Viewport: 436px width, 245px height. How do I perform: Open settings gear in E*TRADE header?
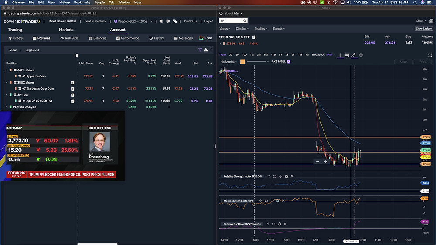[x=168, y=21]
